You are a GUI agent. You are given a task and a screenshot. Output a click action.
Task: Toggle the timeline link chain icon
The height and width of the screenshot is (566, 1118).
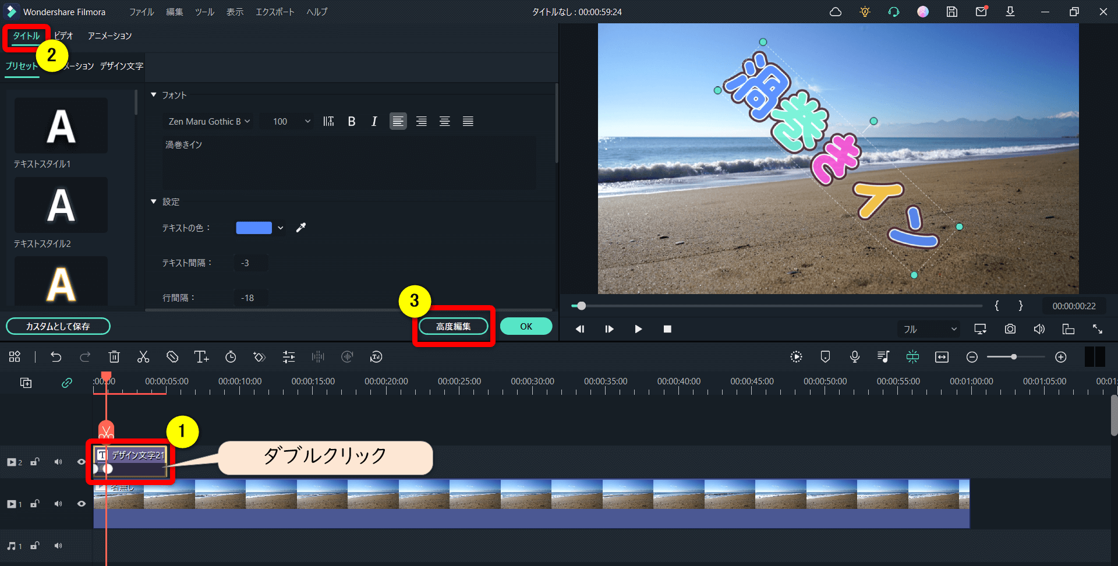pos(67,383)
